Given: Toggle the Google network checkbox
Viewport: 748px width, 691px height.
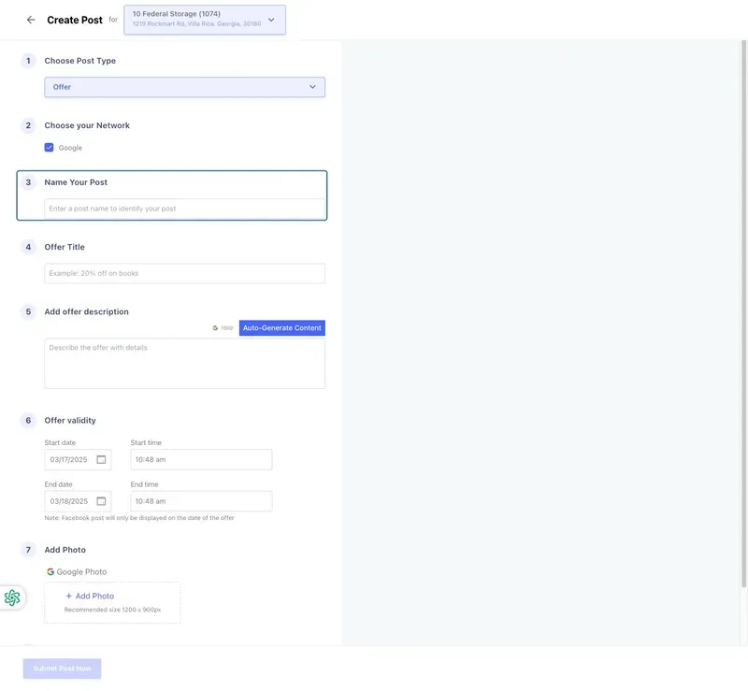Looking at the screenshot, I should tap(50, 148).
